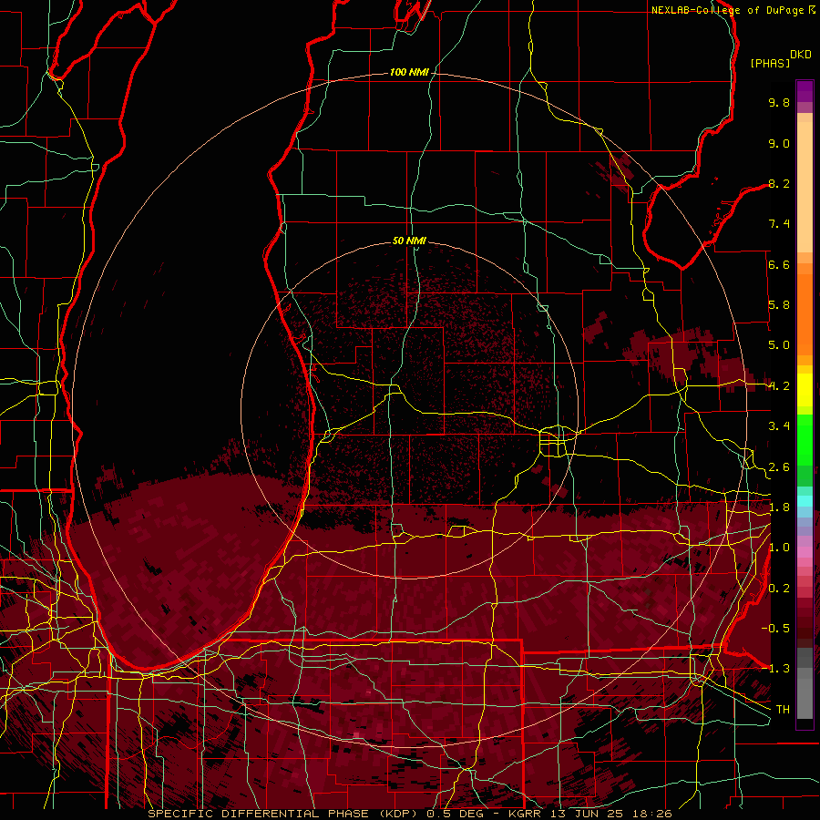Viewport: 820px width, 820px height.
Task: Pick the yellow band of the color bar
Action: [805, 390]
